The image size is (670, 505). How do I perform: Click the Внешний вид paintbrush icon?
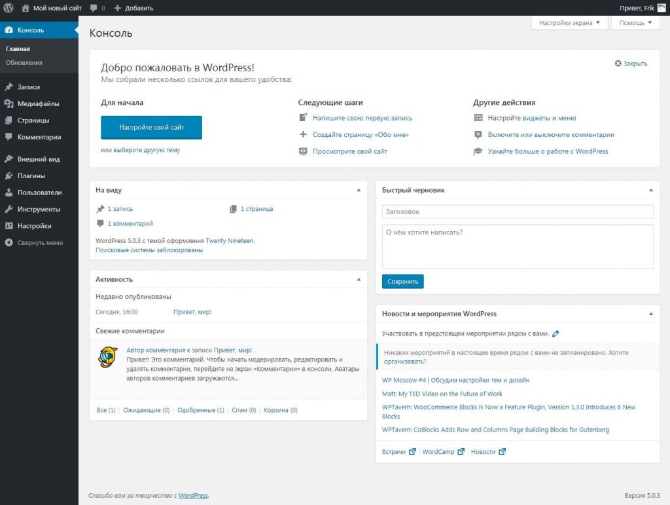pyautogui.click(x=9, y=159)
